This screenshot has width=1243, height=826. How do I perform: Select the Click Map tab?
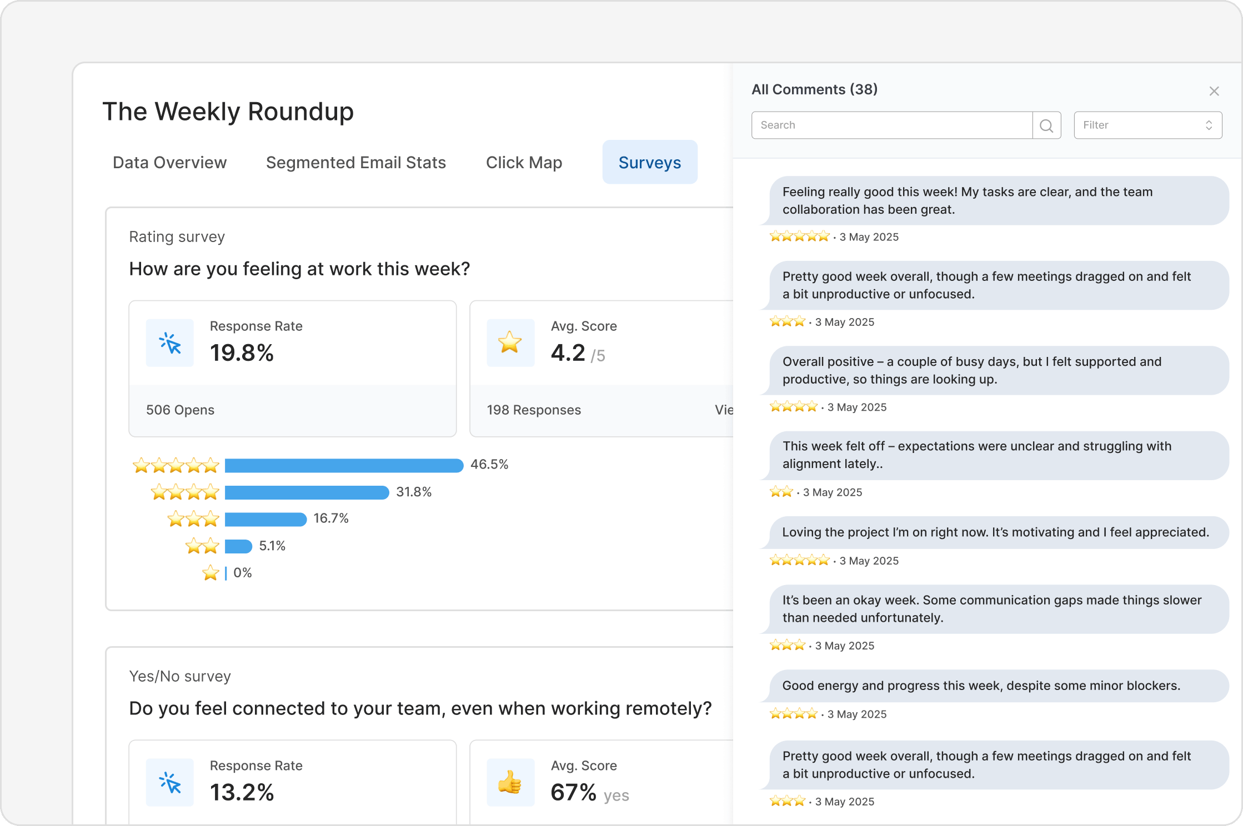(x=524, y=163)
